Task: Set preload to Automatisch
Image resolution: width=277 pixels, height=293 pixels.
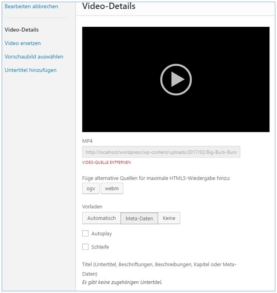Action: coord(101,218)
